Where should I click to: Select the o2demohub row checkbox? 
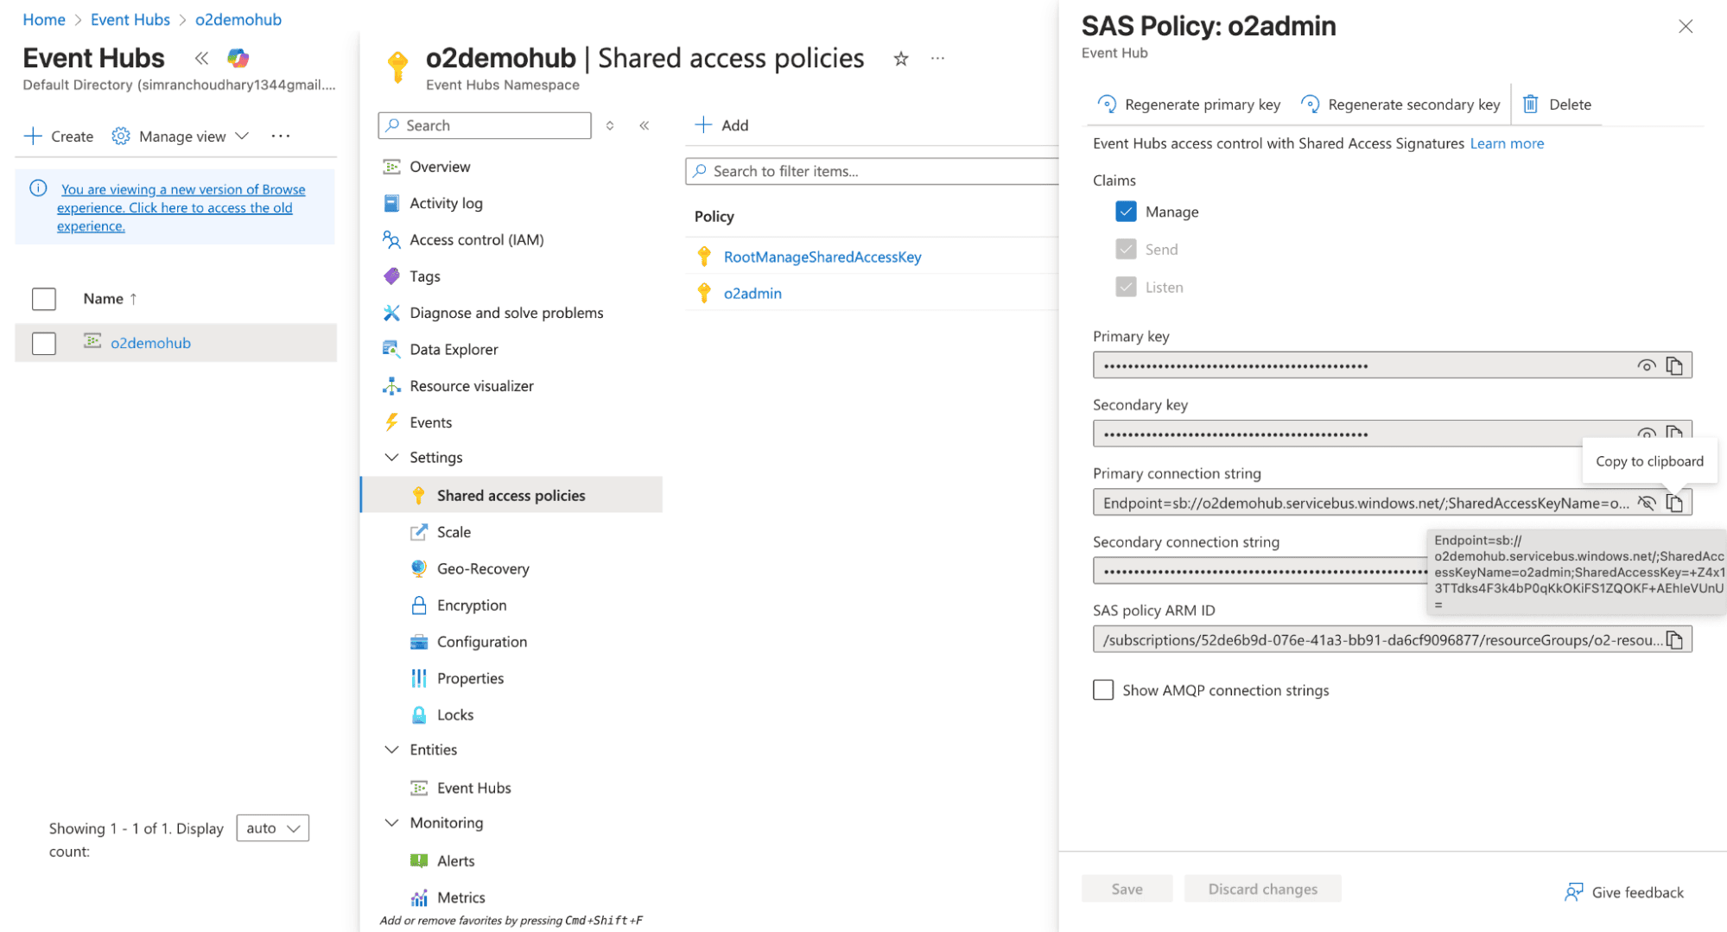click(x=44, y=343)
